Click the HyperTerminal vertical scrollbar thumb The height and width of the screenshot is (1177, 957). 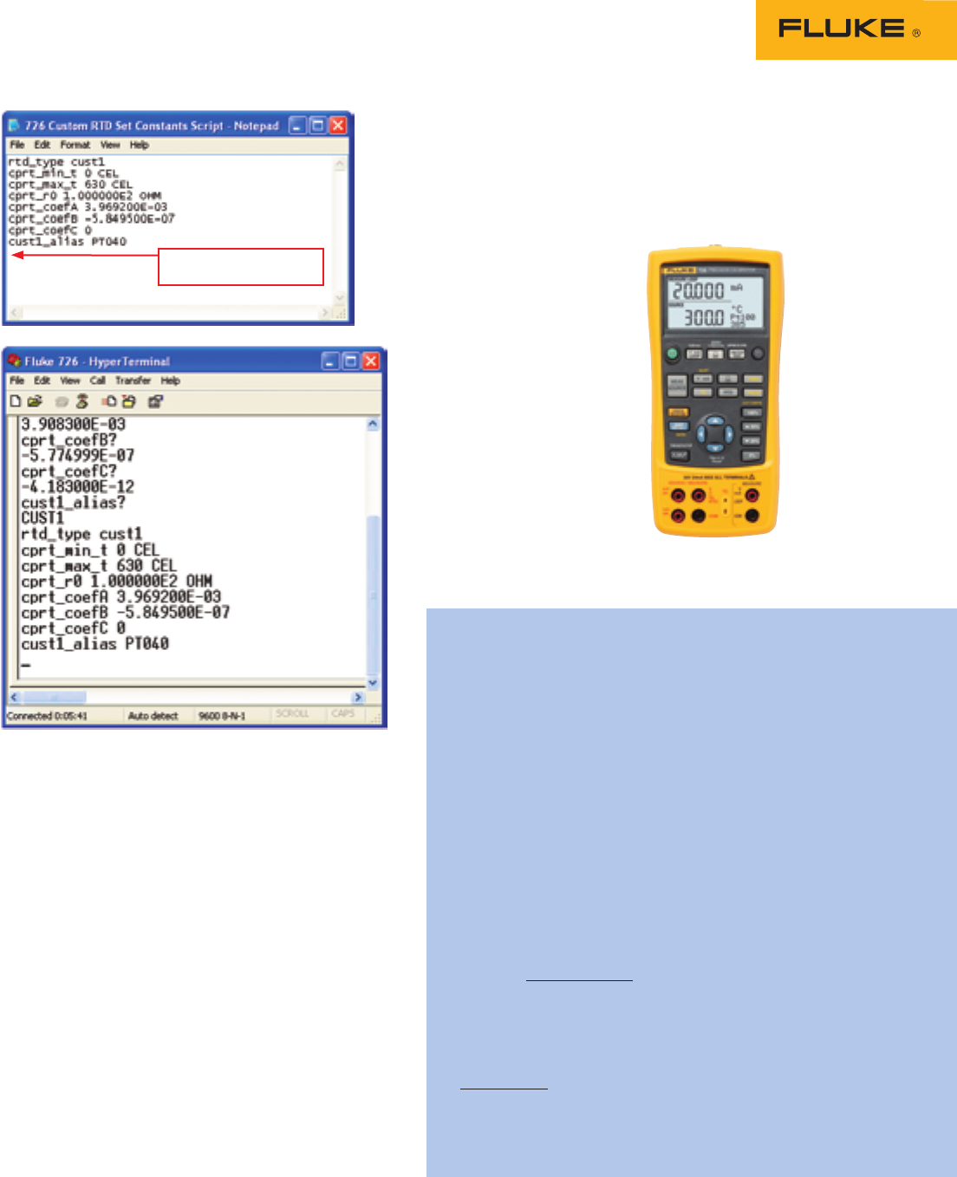374,595
